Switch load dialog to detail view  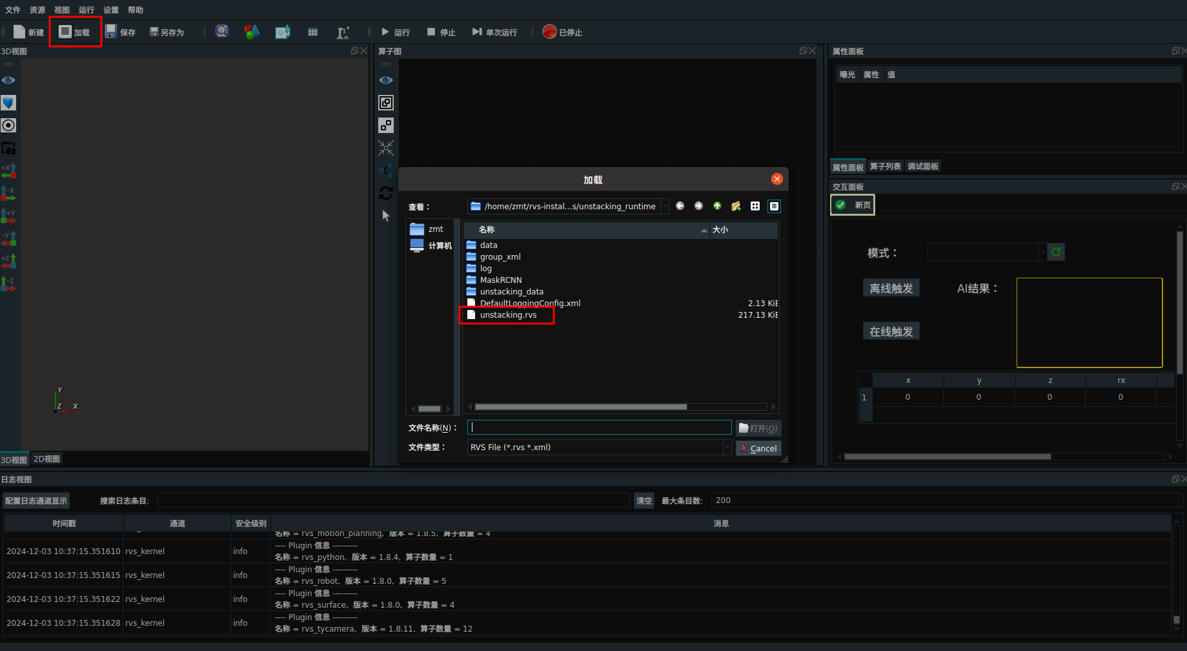tap(774, 206)
